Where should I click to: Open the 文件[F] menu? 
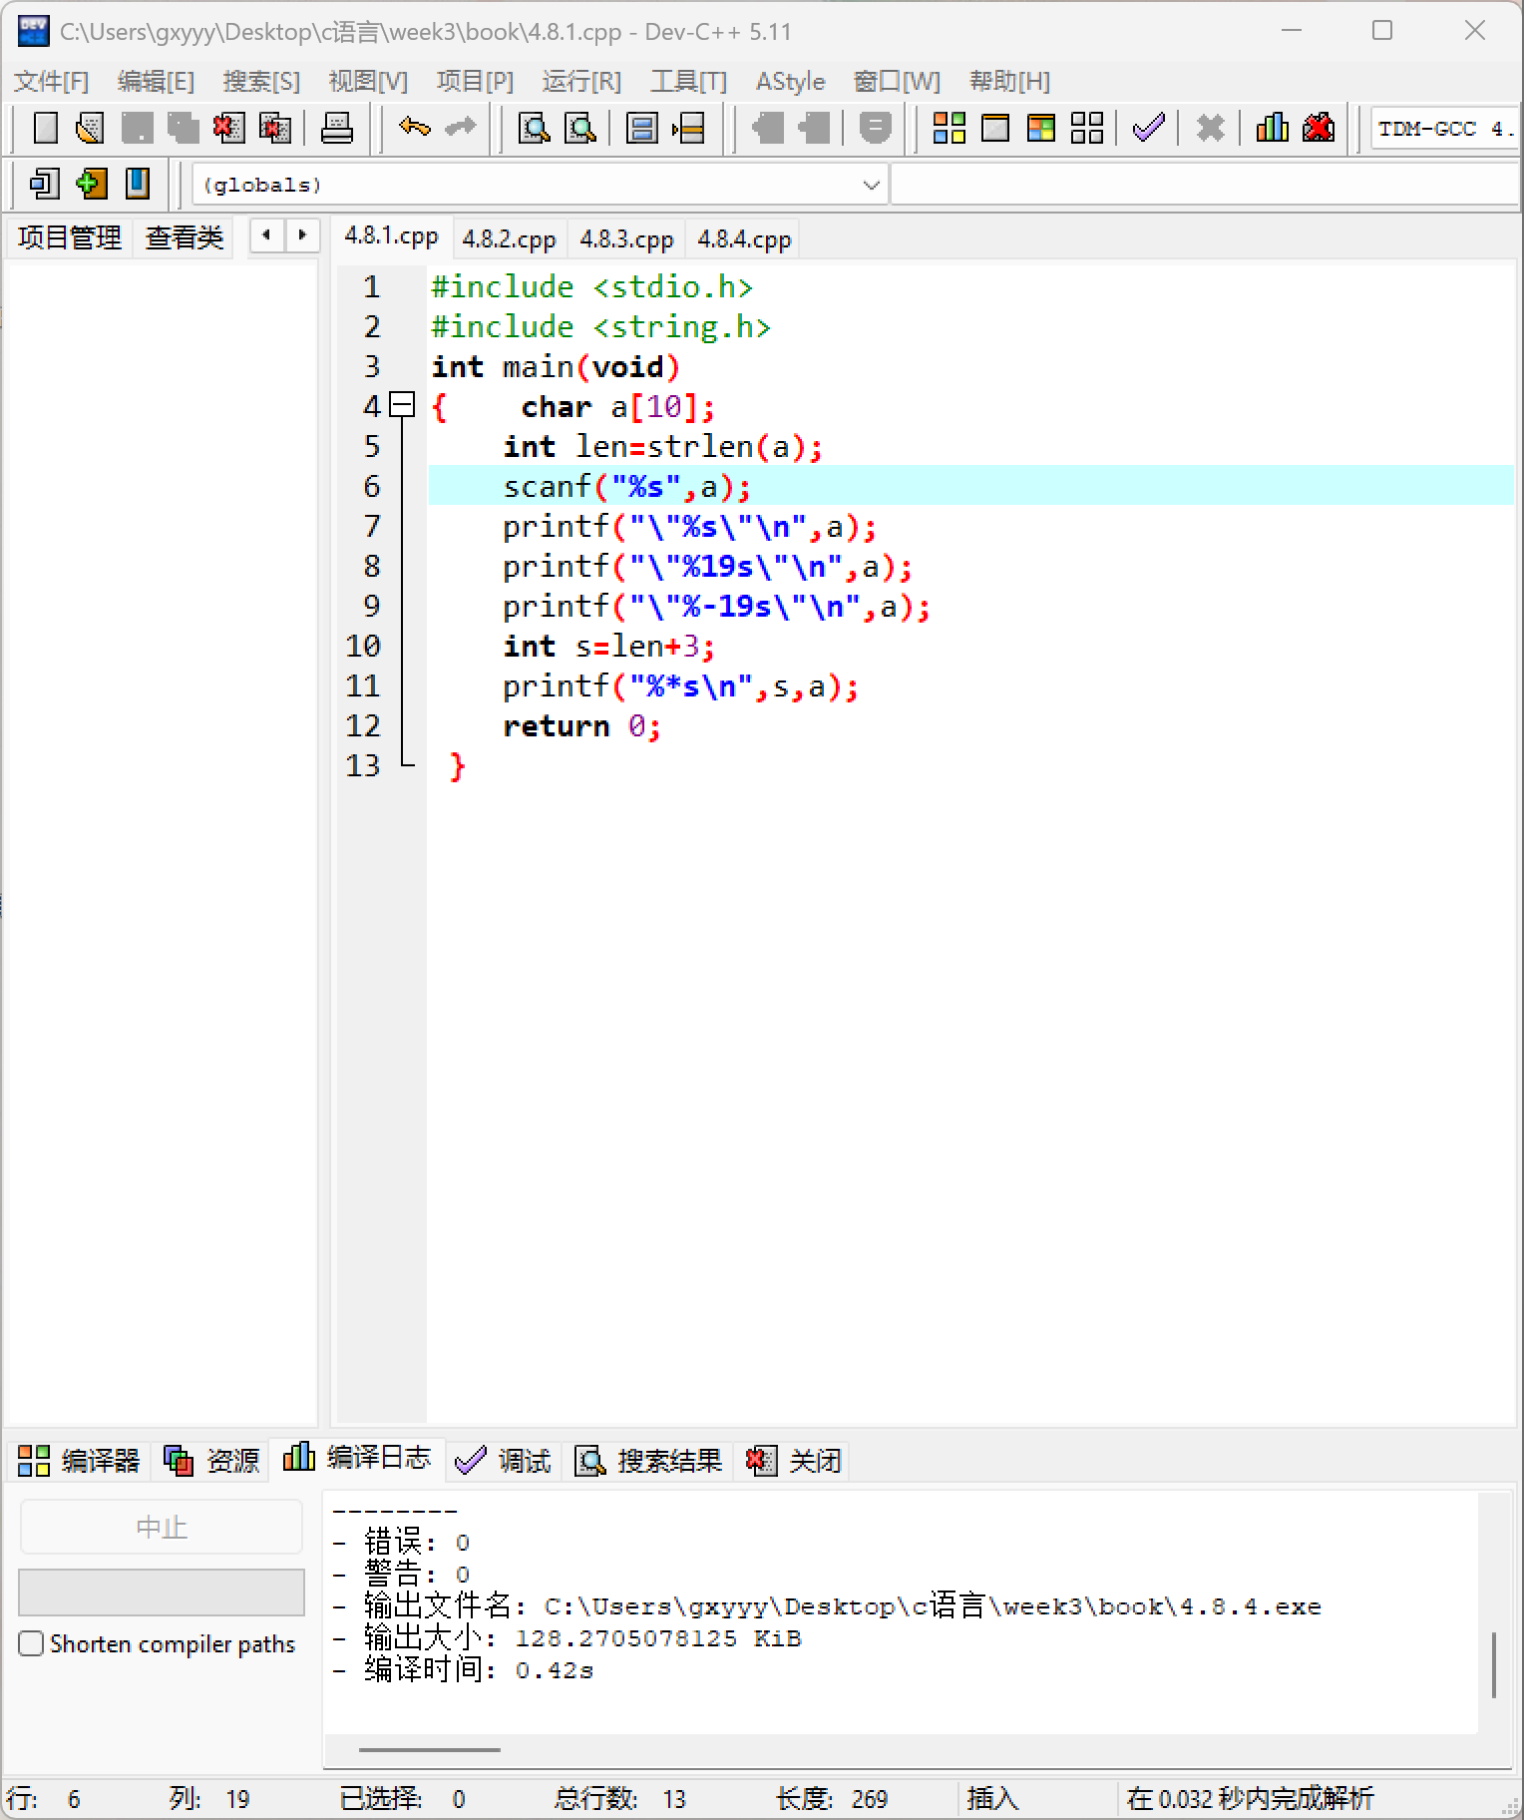(51, 81)
